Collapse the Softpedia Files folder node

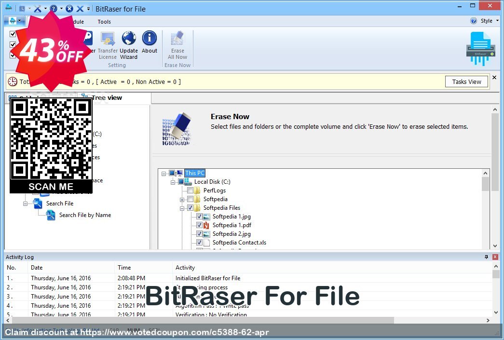point(182,208)
